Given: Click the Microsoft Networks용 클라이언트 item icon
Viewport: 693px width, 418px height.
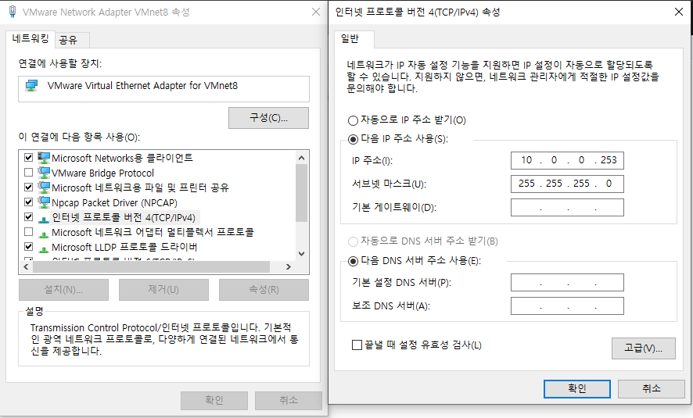Looking at the screenshot, I should tap(44, 158).
